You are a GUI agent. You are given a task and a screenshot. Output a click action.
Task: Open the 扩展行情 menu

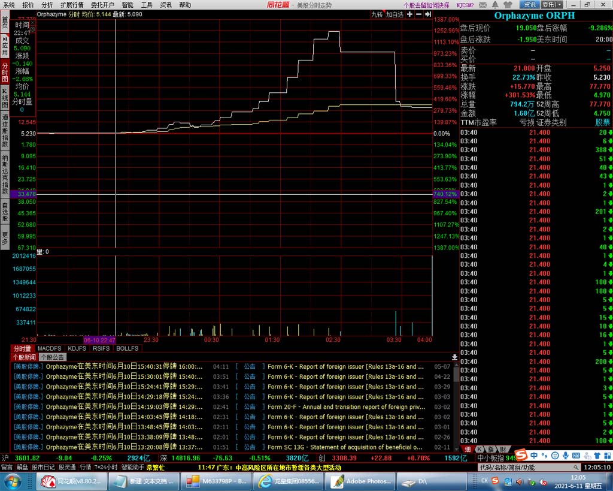[x=72, y=5]
